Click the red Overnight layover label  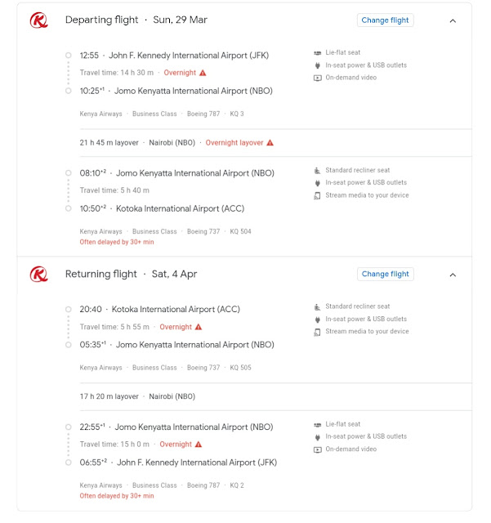click(234, 143)
